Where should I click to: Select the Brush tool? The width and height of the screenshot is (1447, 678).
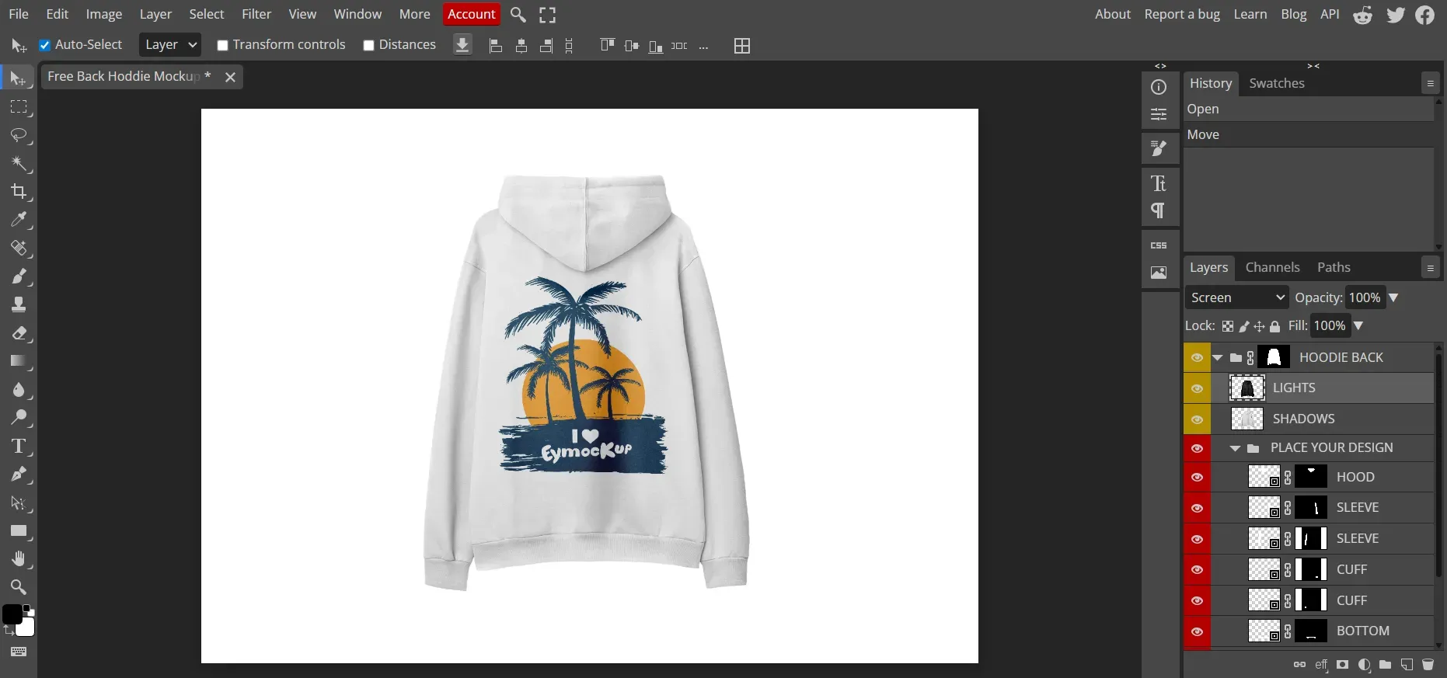click(18, 276)
